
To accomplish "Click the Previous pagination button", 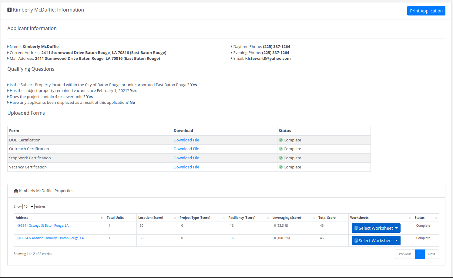I will [405, 254].
